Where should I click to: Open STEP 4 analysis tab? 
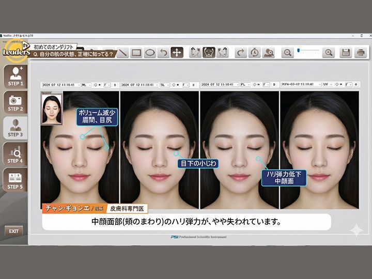[x=15, y=153]
